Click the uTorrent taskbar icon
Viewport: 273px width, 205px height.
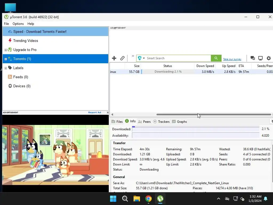[160, 199]
